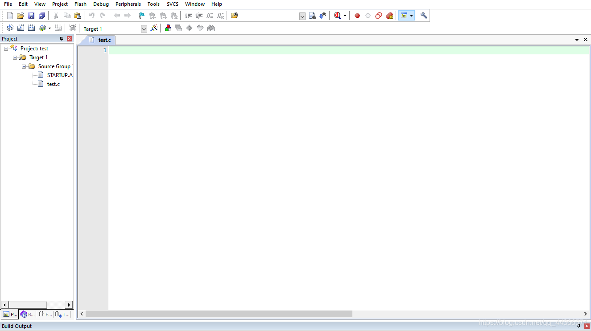Open the Tools menu
Image resolution: width=591 pixels, height=331 pixels.
(x=153, y=4)
